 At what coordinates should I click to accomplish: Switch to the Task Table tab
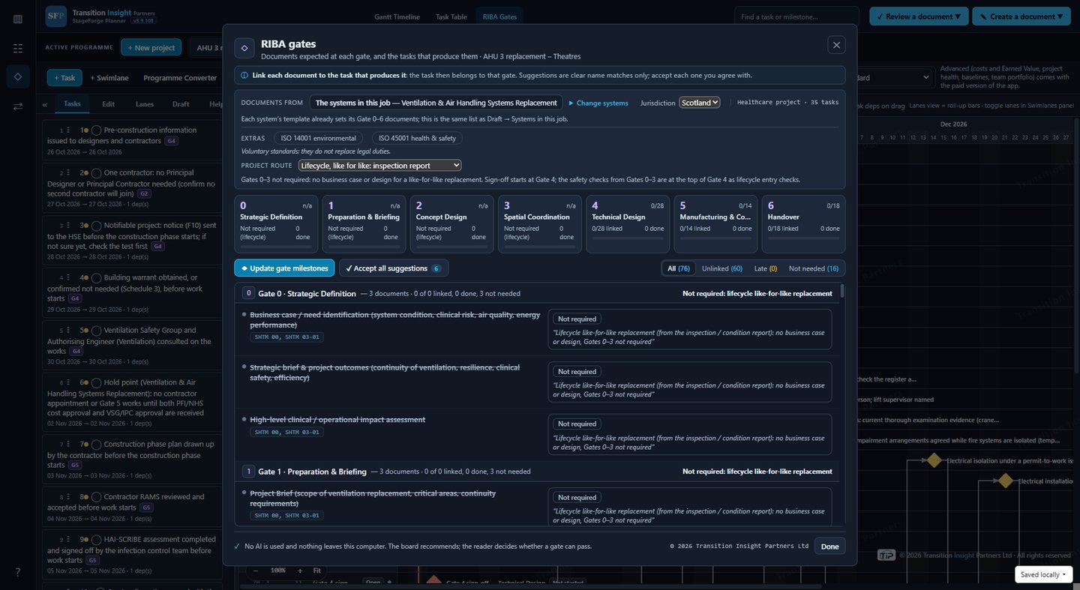click(451, 16)
